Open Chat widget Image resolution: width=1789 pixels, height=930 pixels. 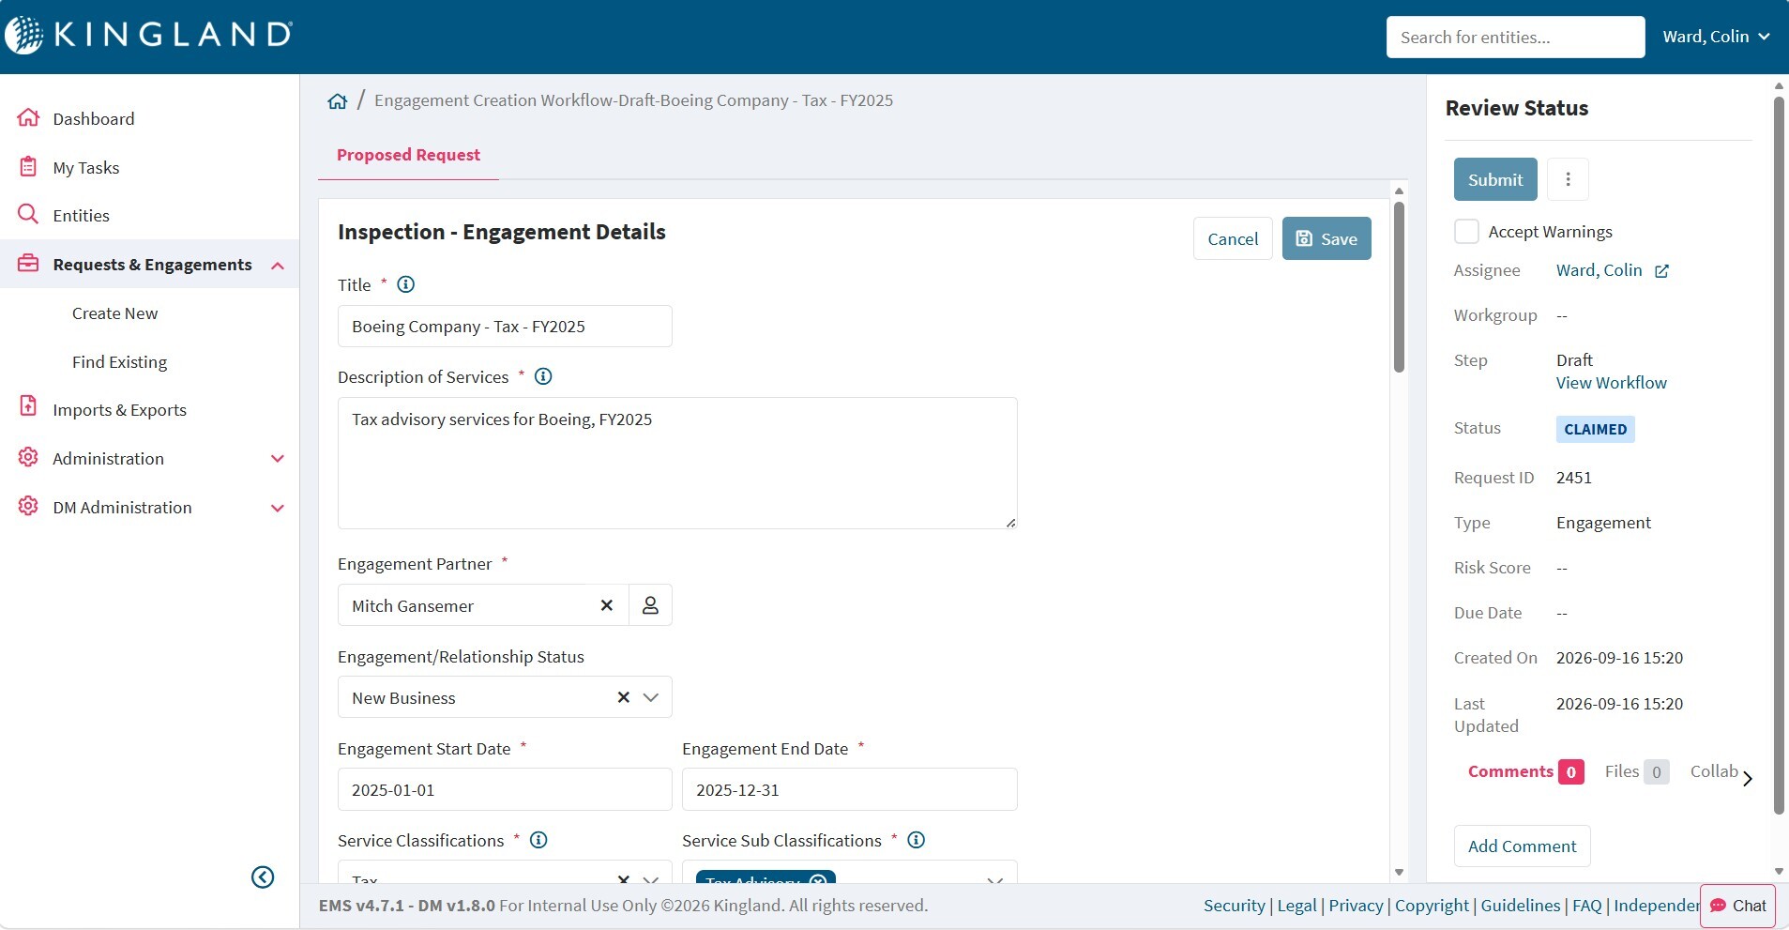coord(1737,906)
